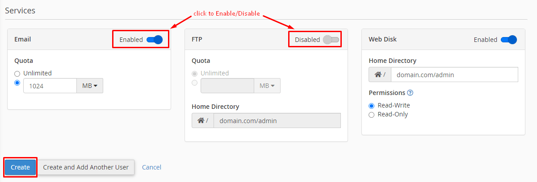Enable the FTP service switch

(x=331, y=40)
